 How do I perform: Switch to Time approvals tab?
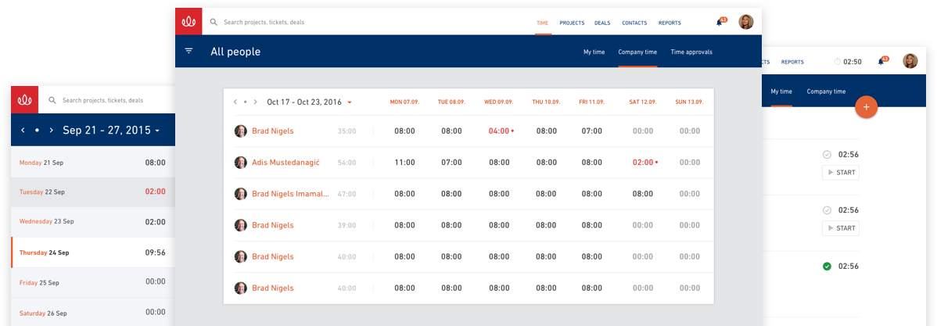click(691, 52)
